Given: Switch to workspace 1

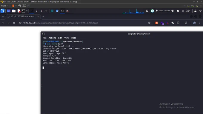Looking at the screenshot, I should pyautogui.click(x=32, y=11).
